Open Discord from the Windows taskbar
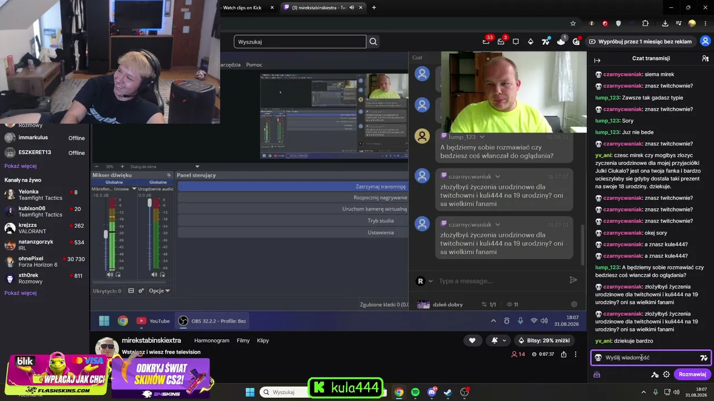 [x=432, y=392]
